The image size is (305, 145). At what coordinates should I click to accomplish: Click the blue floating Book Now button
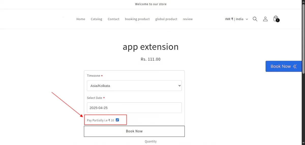click(280, 66)
